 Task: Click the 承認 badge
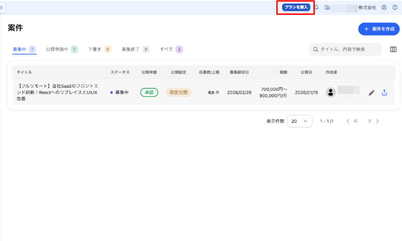149,92
